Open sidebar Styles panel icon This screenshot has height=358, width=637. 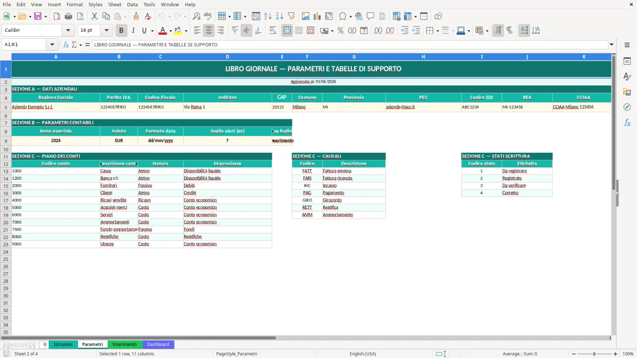[627, 76]
